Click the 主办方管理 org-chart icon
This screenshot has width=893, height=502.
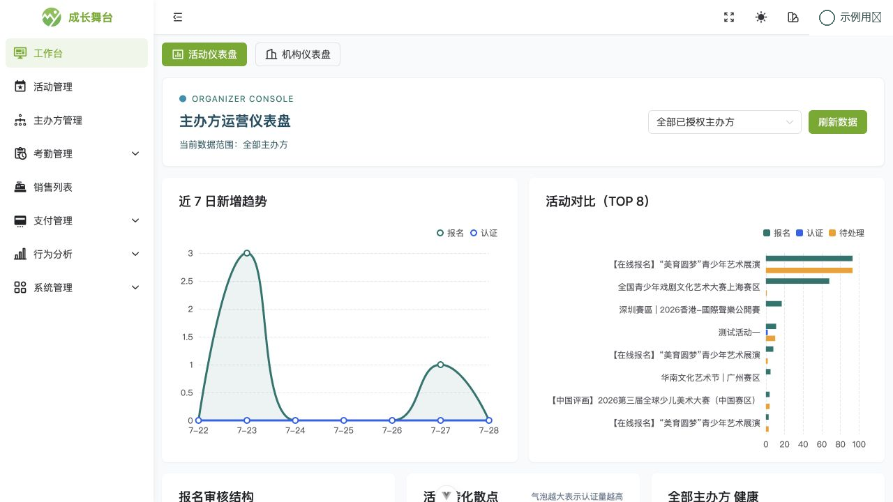coord(20,120)
